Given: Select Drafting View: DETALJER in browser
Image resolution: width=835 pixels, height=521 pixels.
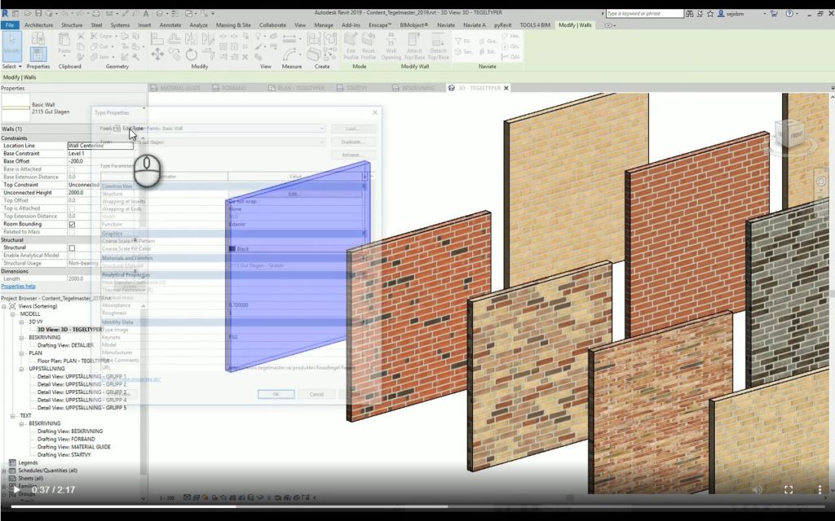Looking at the screenshot, I should click(65, 345).
